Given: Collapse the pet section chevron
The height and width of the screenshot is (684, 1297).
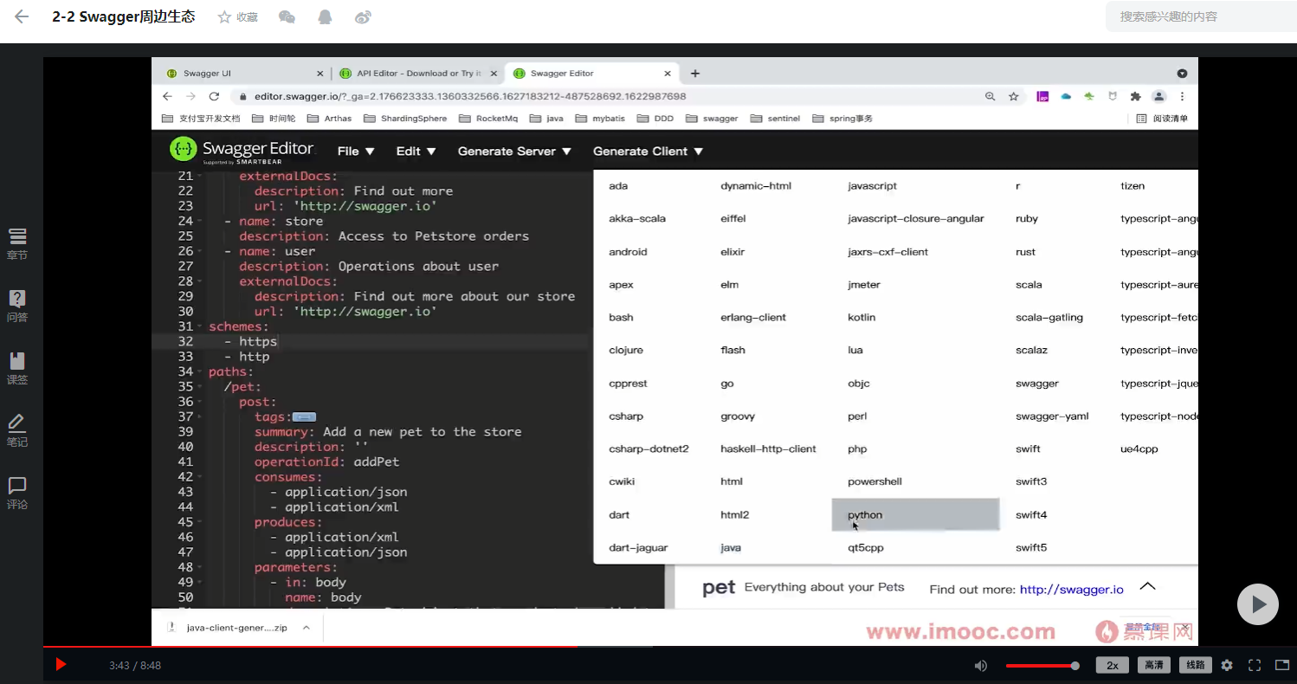Looking at the screenshot, I should [1147, 586].
